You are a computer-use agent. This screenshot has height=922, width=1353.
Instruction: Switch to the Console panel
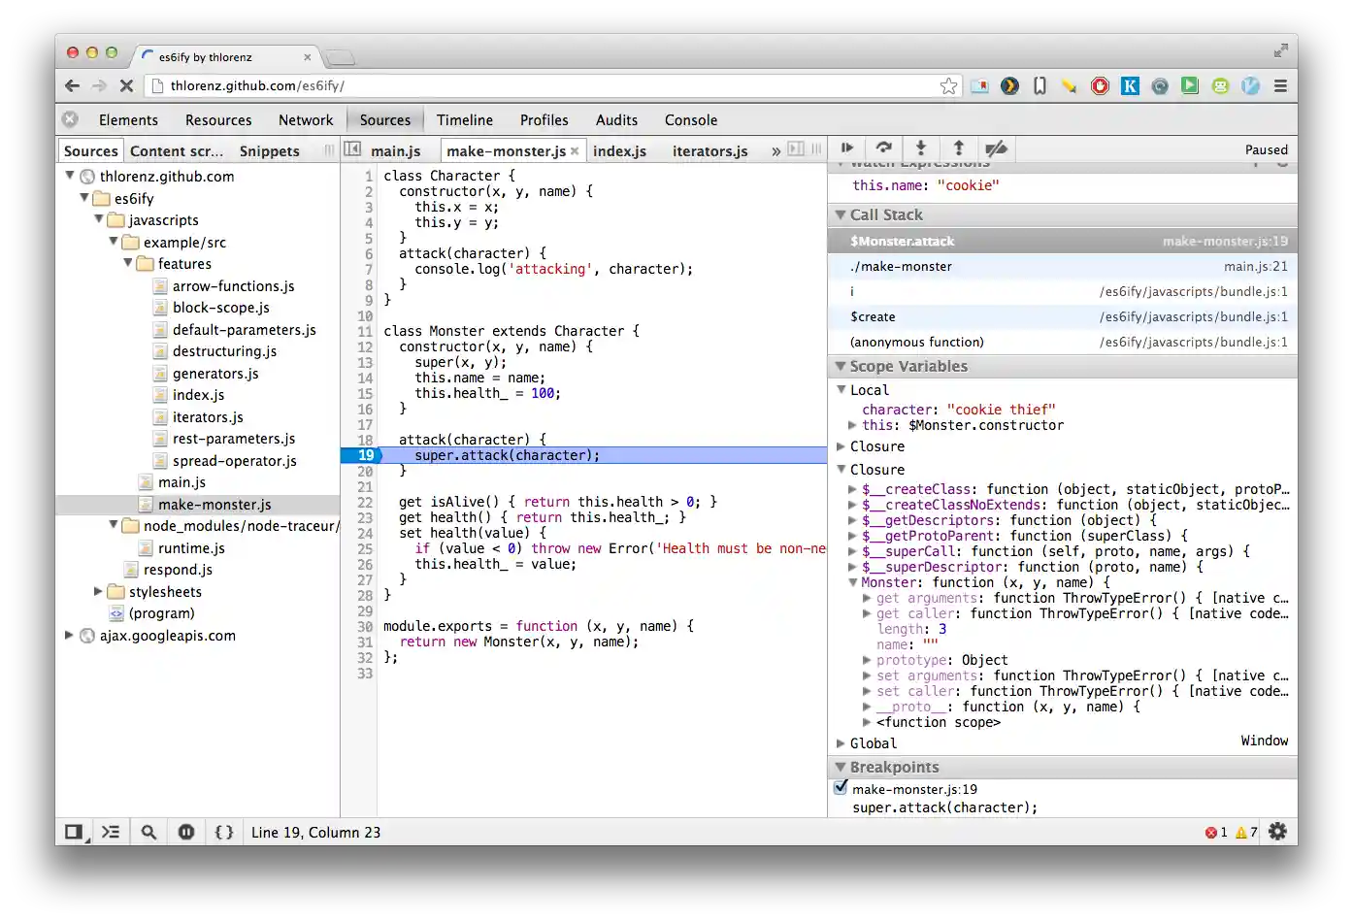(x=690, y=119)
